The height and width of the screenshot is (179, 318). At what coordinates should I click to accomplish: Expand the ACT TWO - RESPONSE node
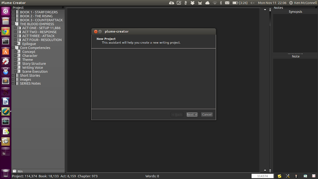(x=15, y=32)
